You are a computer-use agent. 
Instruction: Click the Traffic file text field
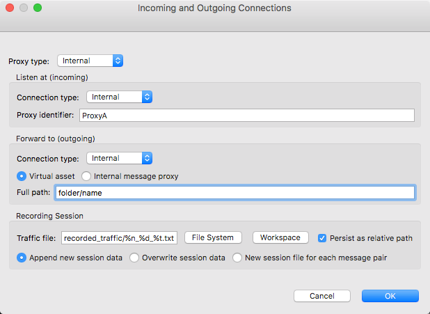coord(119,237)
